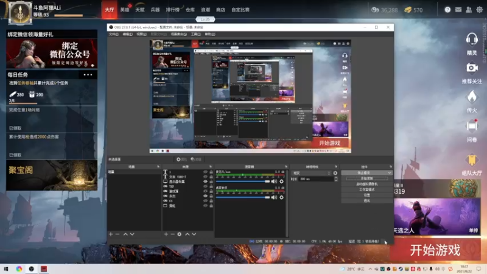487x274 pixels.
Task: Toggle visibility of the bottom window source
Action: coord(205,206)
